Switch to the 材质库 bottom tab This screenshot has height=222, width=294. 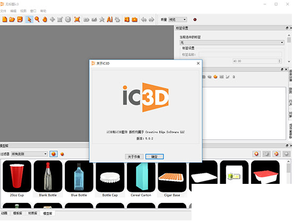click(x=32, y=213)
